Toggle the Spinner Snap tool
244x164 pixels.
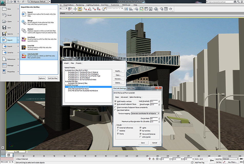[x=99, y=9]
